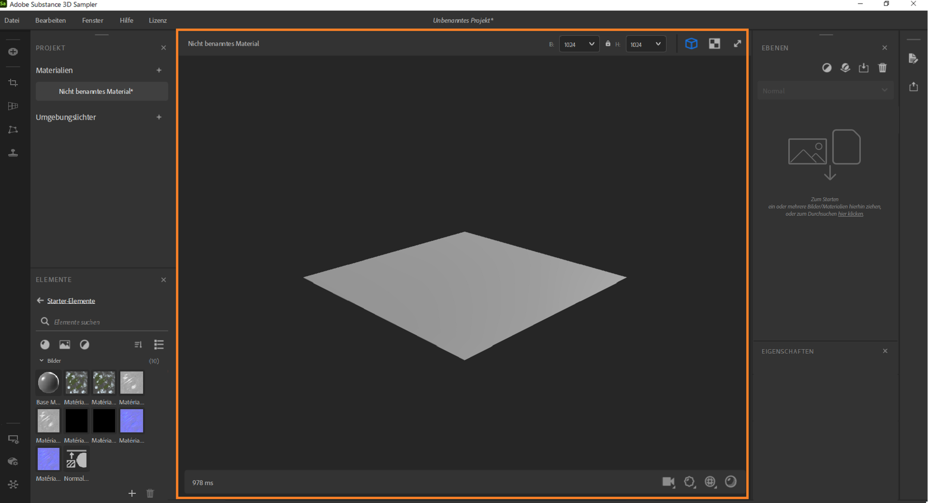This screenshot has height=503, width=928.
Task: Switch to the 3D view cube icon
Action: (691, 44)
